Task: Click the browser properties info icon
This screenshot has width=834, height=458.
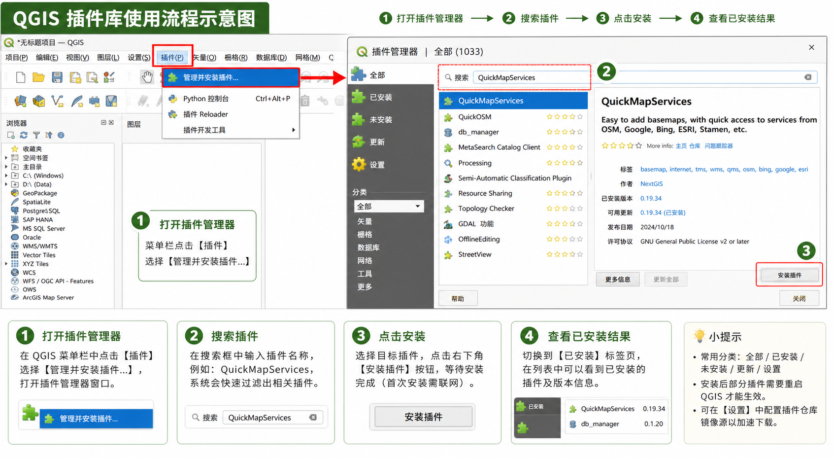Action: [x=61, y=135]
